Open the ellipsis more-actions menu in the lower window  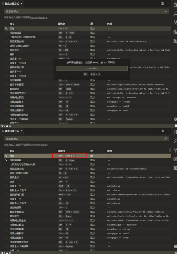coord(168,131)
